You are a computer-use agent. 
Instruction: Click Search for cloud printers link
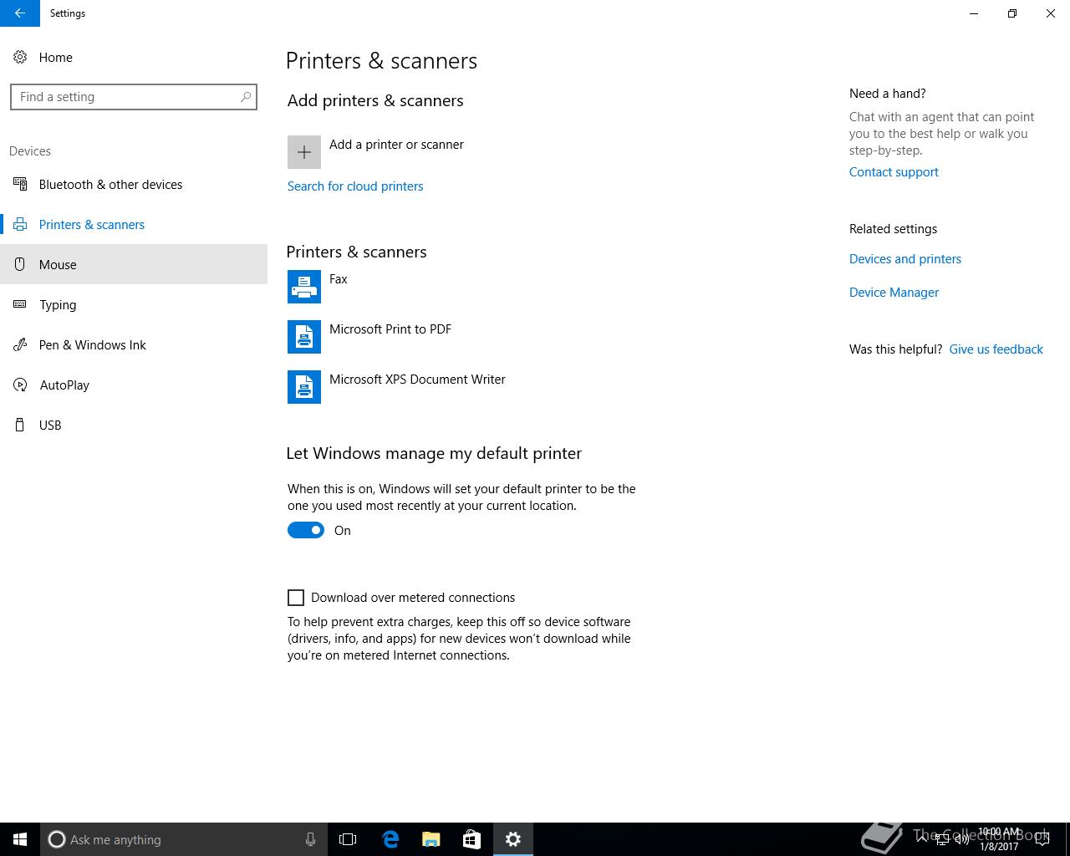[355, 186]
